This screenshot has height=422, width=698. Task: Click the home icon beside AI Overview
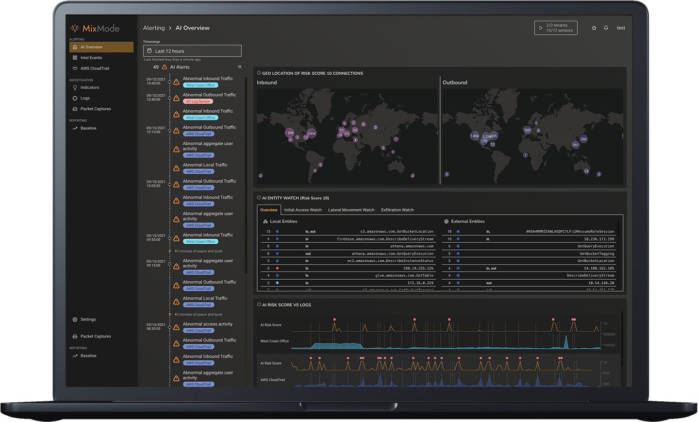75,47
